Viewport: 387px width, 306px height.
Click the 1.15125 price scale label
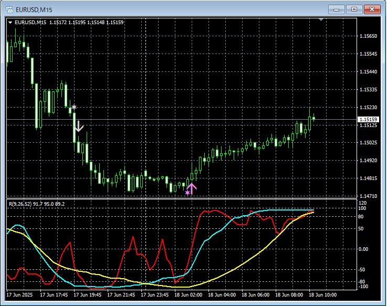(x=369, y=125)
